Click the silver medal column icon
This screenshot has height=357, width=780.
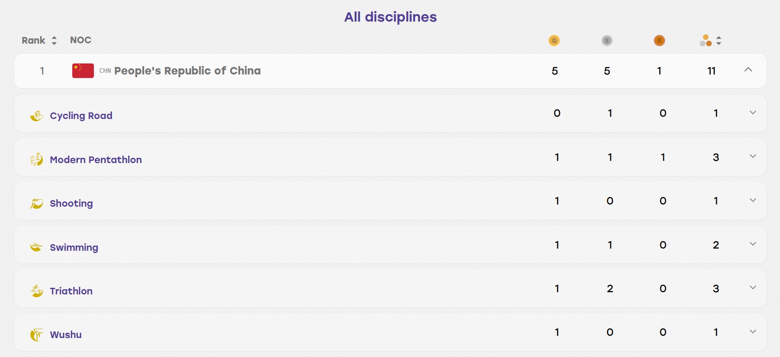[x=607, y=41]
